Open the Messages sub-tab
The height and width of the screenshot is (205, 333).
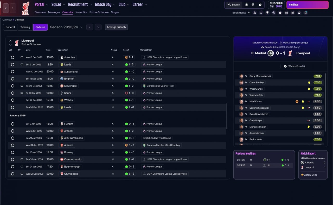(54, 12)
